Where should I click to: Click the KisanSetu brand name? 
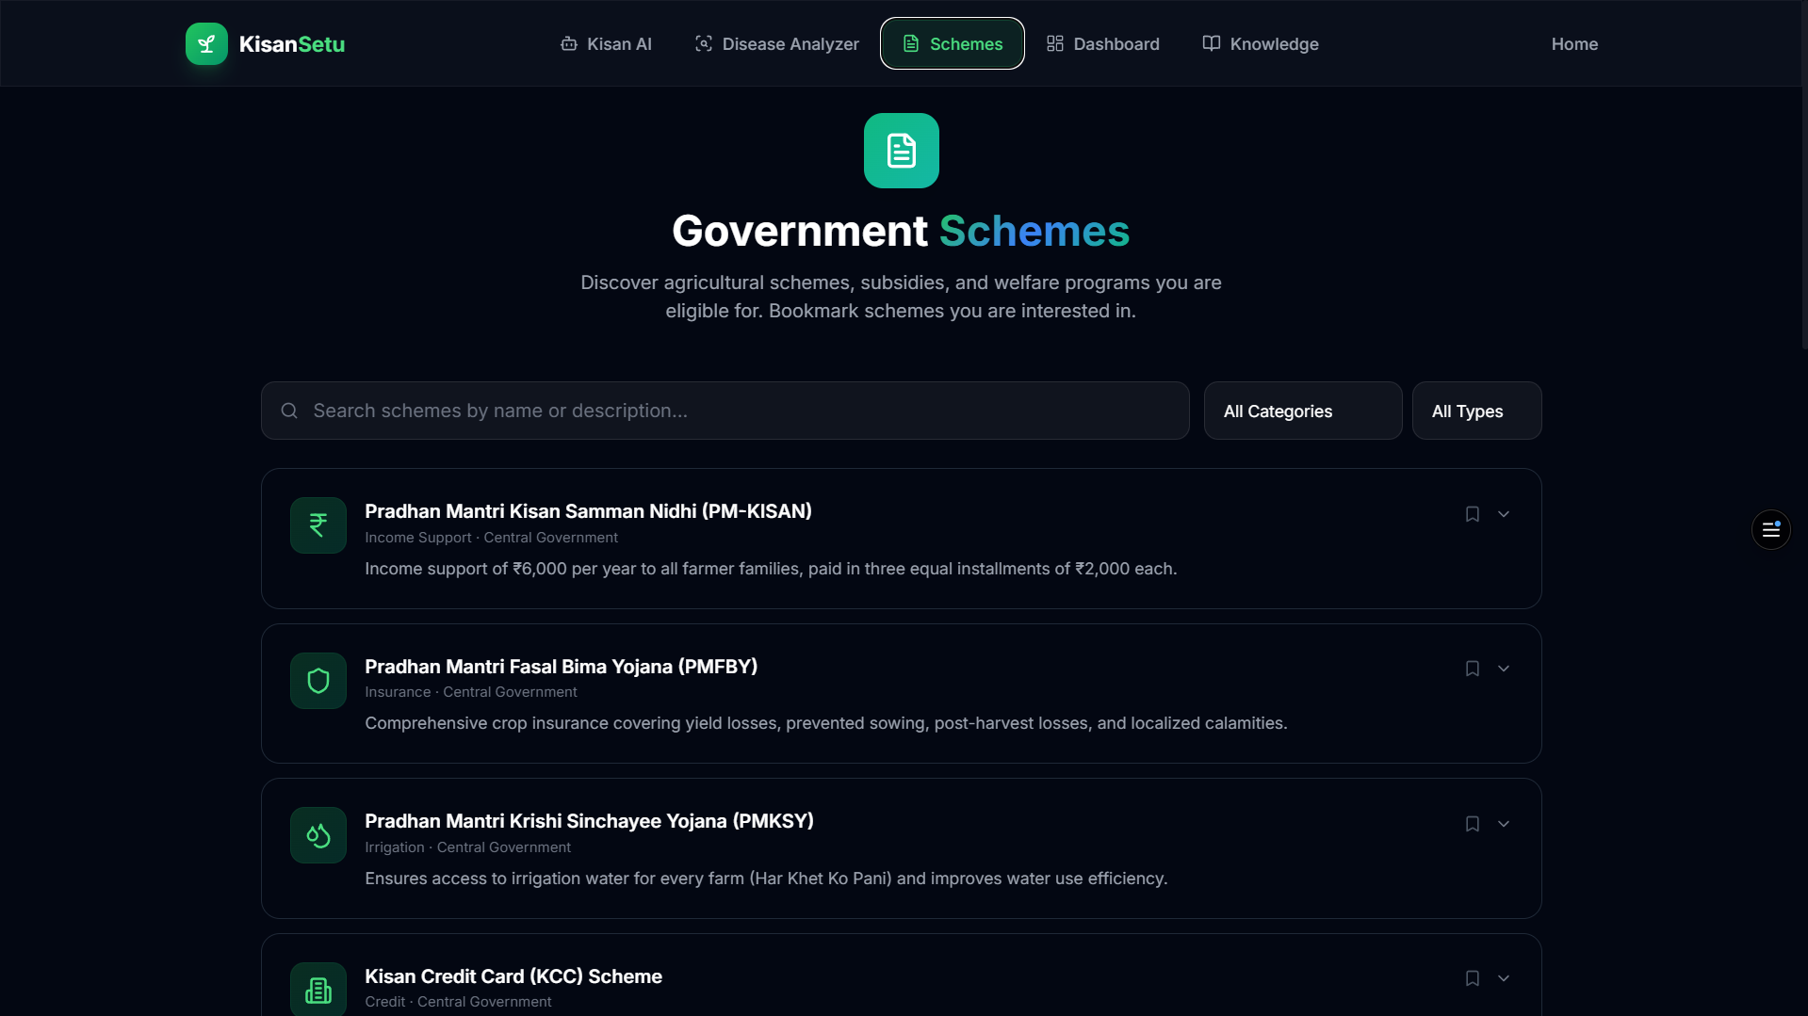coord(292,44)
